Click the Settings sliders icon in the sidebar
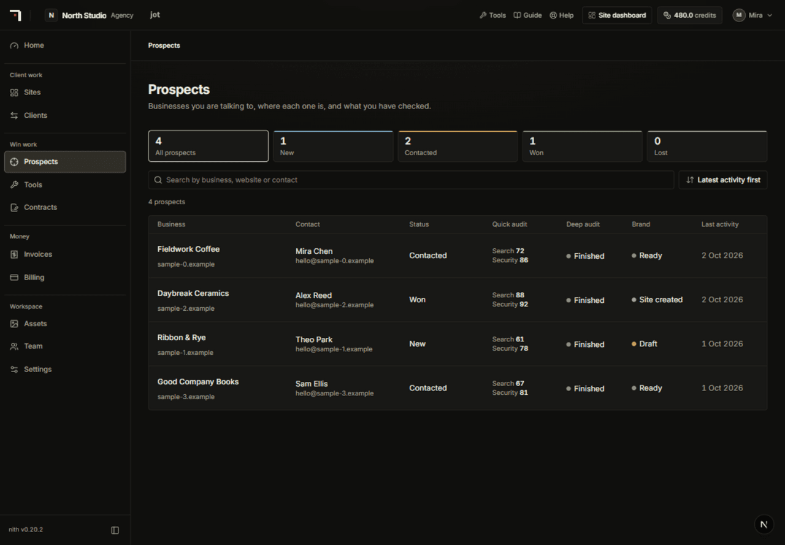Image resolution: width=785 pixels, height=545 pixels. pos(14,369)
